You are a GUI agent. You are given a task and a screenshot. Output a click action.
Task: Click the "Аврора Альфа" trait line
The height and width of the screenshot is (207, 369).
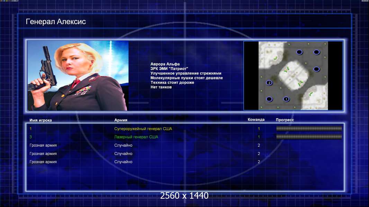[x=165, y=64]
